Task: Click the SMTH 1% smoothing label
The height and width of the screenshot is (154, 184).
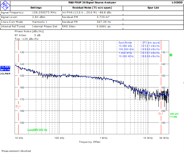Action: pos(5,70)
